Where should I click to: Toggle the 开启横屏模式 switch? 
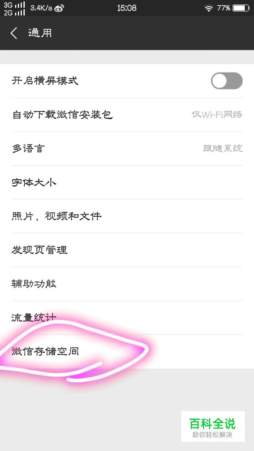coord(227,81)
